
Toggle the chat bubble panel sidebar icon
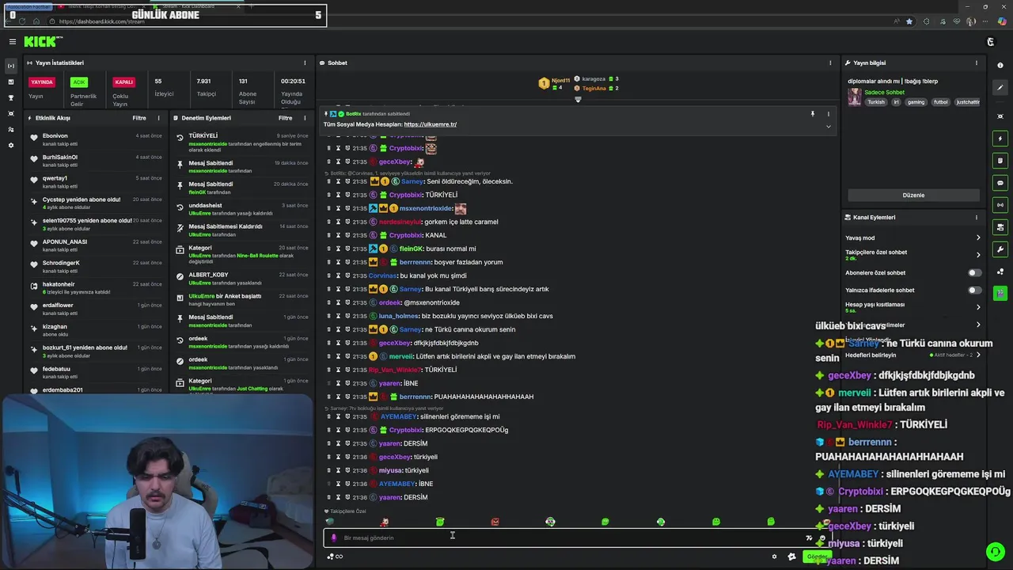coord(1000,183)
